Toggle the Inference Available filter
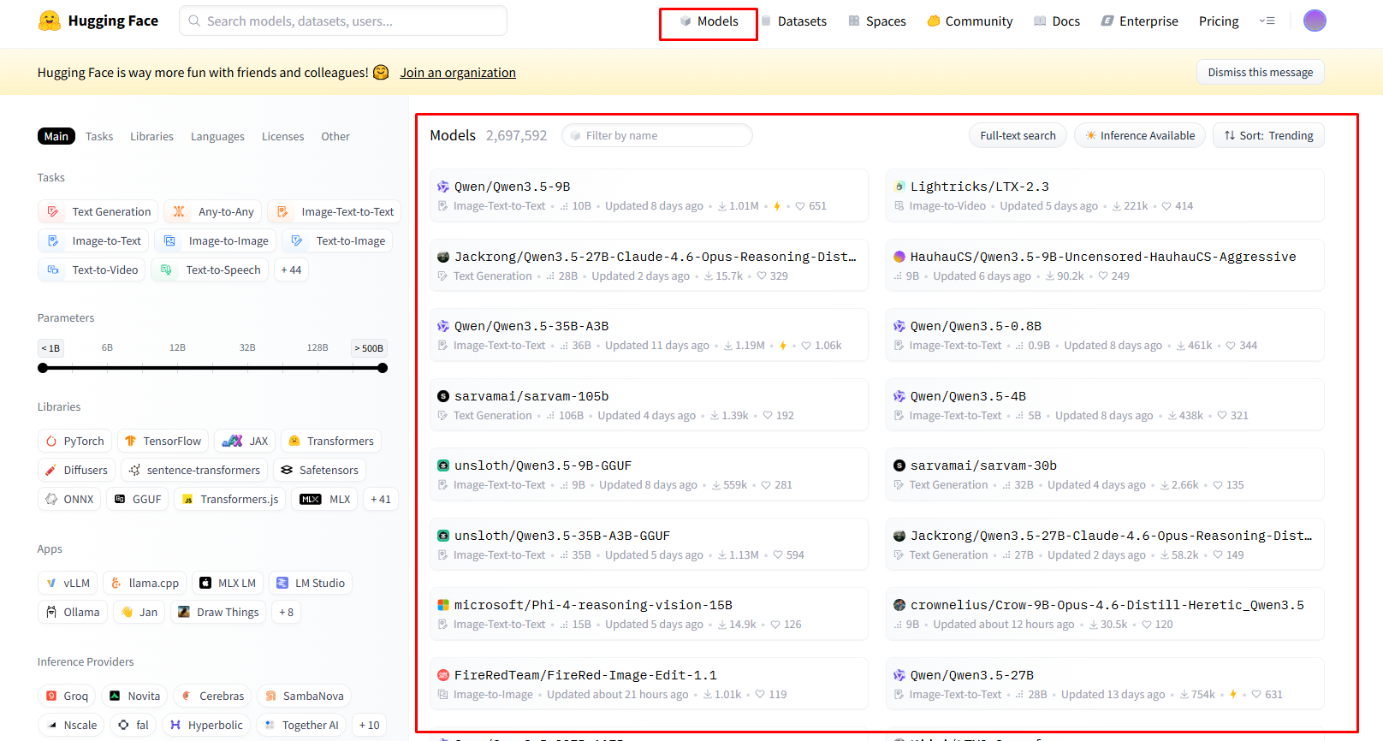Viewport: 1383px width, 741px height. pos(1140,135)
